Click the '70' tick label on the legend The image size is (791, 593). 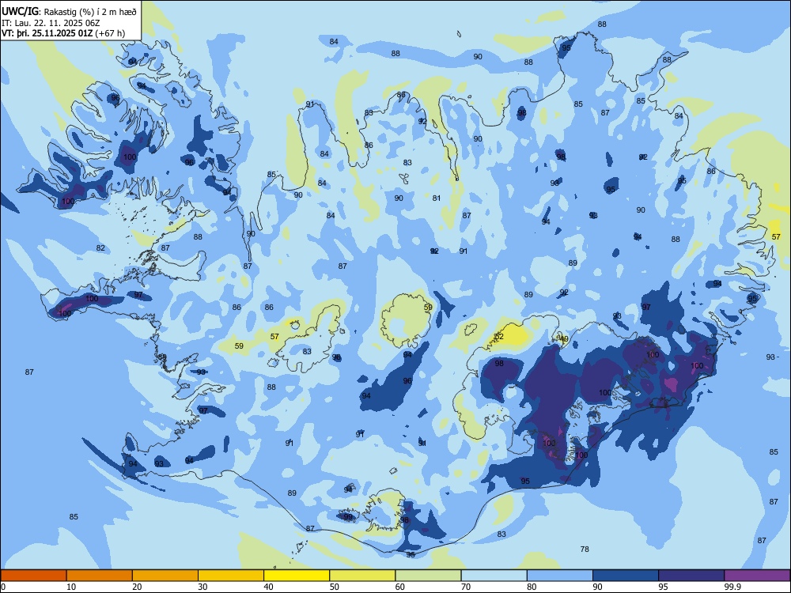click(x=466, y=587)
